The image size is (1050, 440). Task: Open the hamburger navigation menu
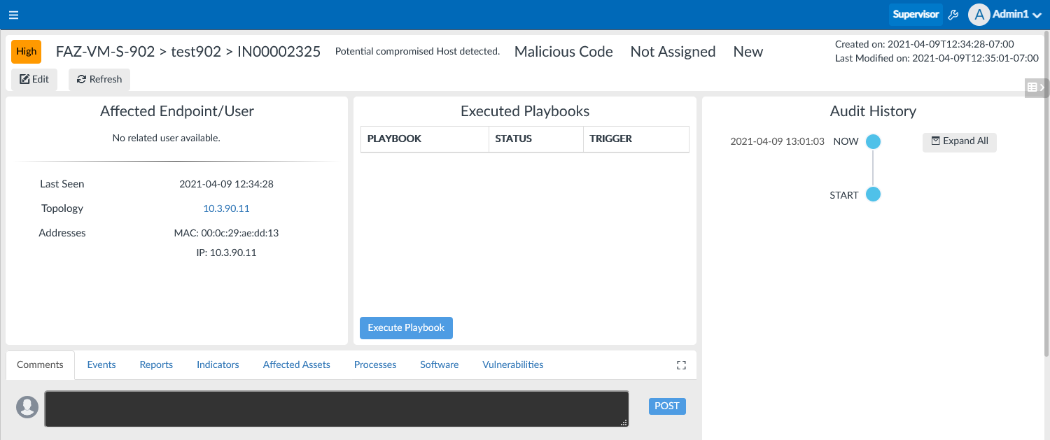(14, 15)
